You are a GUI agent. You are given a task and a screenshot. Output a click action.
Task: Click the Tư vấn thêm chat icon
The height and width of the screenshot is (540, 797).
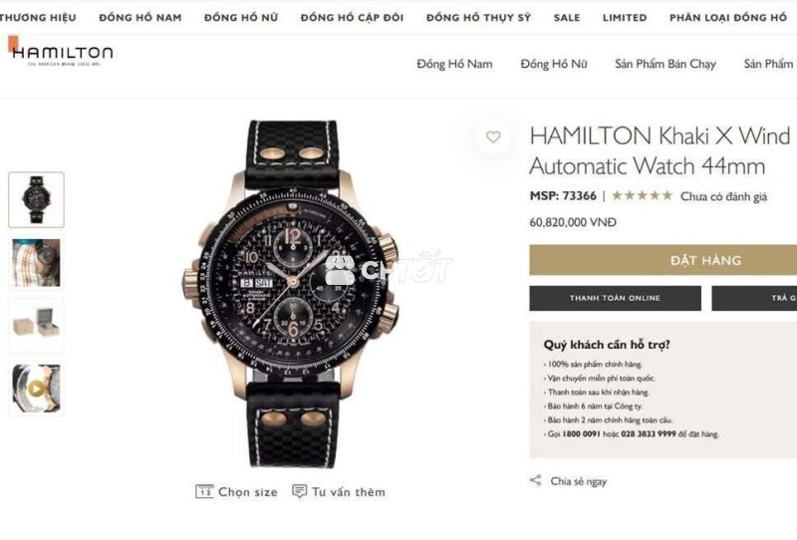(x=300, y=491)
